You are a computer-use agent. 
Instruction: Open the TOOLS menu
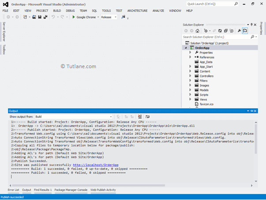coord(106,11)
